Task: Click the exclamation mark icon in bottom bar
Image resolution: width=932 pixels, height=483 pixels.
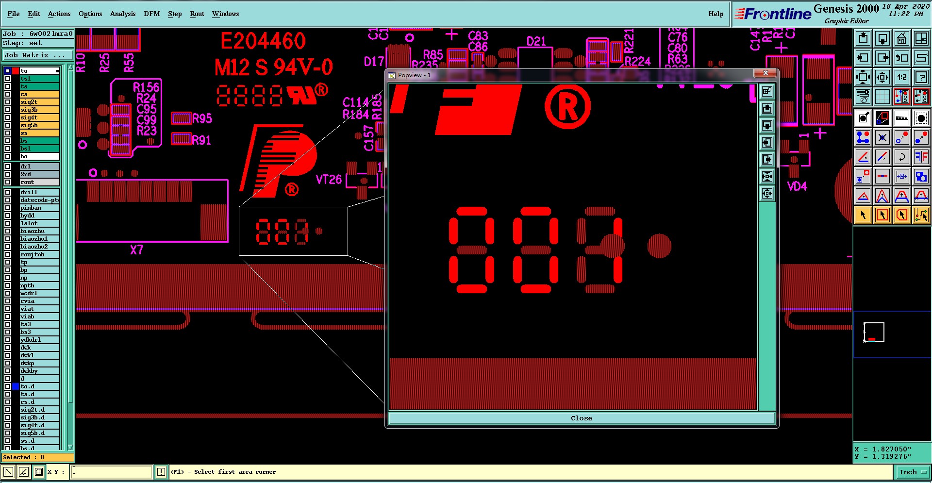Action: click(161, 472)
